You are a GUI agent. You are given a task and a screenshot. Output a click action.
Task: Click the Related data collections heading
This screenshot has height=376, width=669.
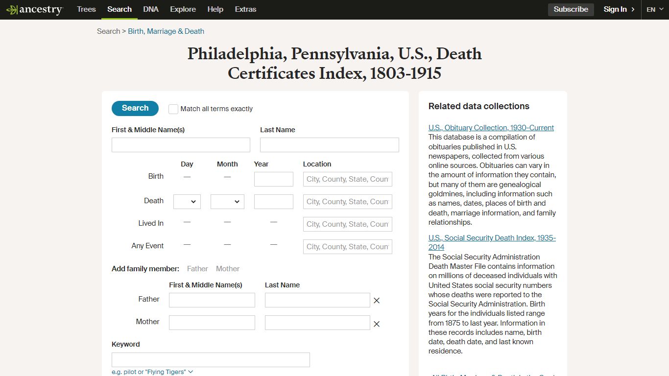tap(479, 106)
